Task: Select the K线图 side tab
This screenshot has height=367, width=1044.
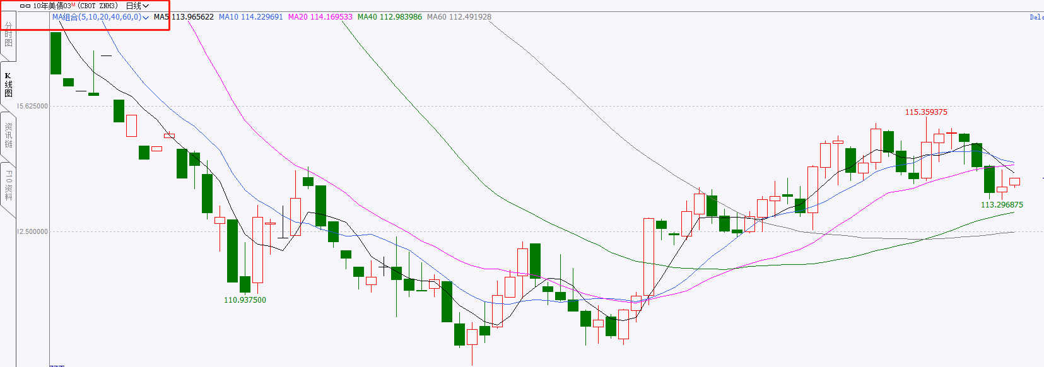Action: pos(8,84)
